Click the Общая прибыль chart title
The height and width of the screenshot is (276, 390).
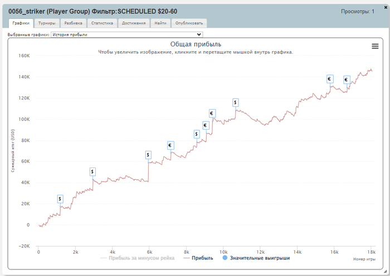click(x=196, y=44)
